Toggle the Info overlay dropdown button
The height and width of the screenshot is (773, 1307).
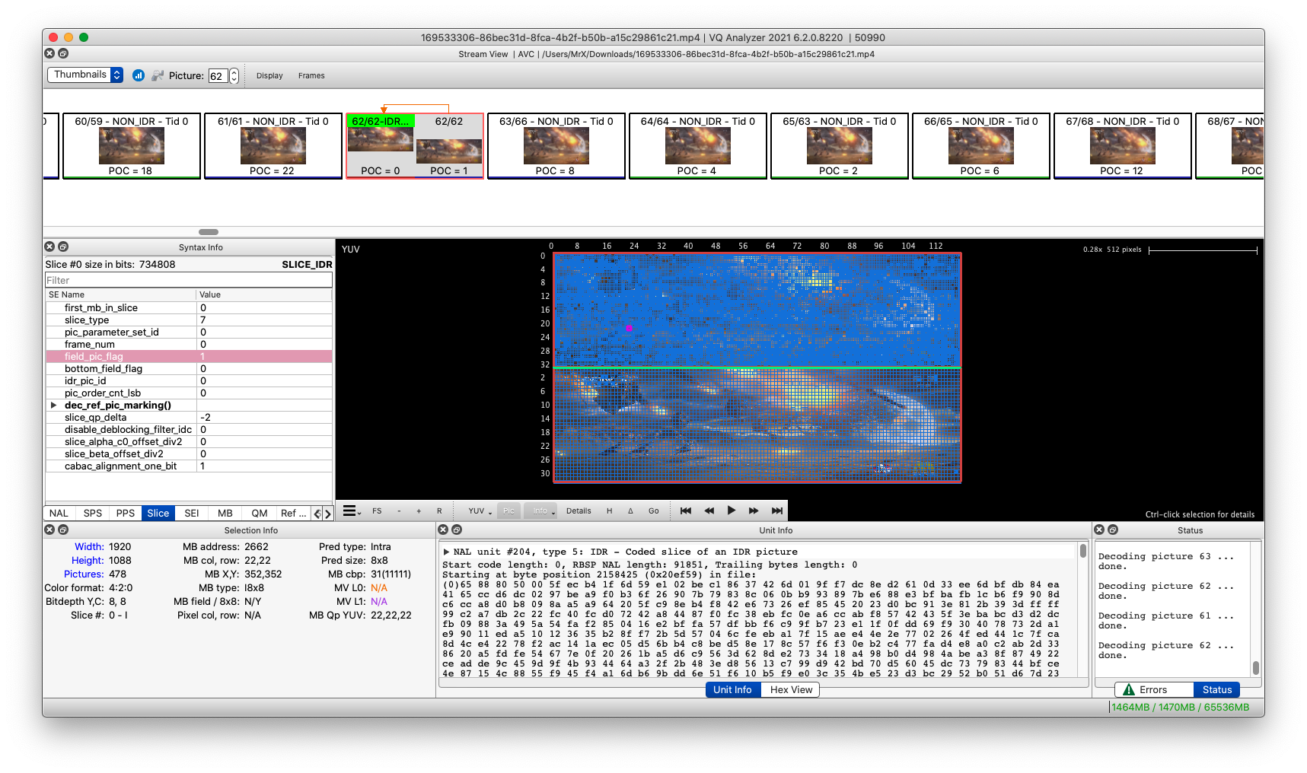(x=542, y=511)
